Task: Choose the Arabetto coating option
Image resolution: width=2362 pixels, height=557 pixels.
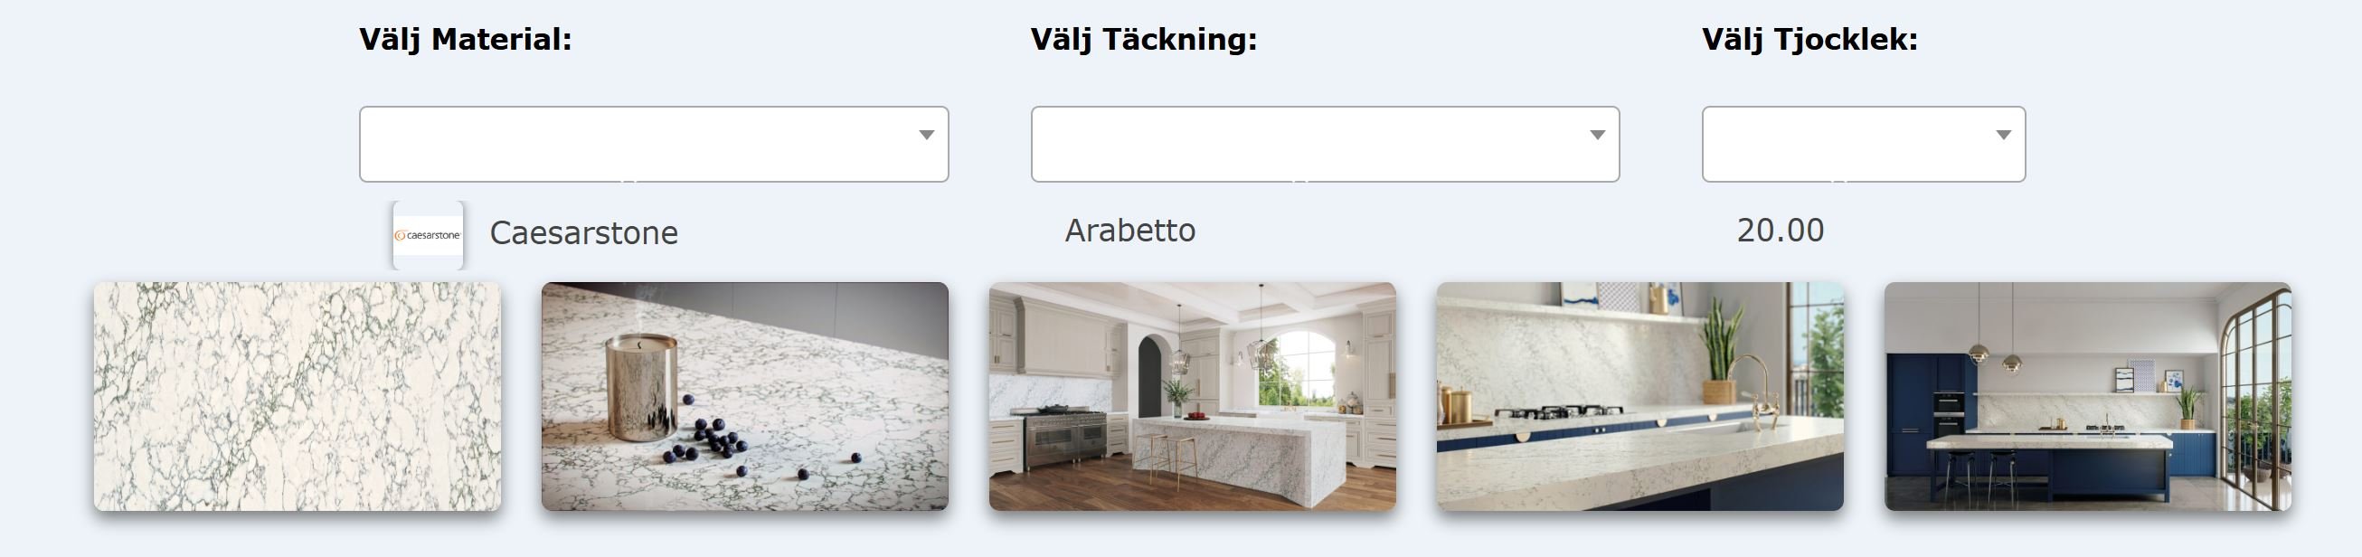Action: (1129, 230)
